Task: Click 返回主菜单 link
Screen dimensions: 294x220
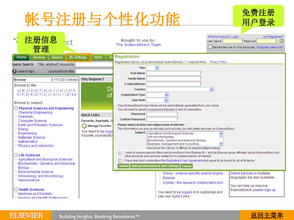Action: 267,215
